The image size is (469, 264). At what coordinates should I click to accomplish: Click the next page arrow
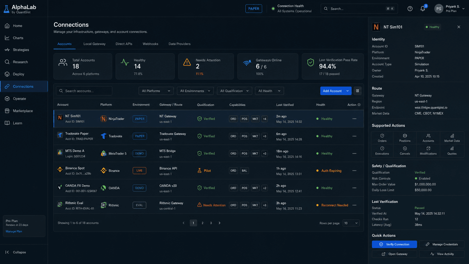pos(219,223)
